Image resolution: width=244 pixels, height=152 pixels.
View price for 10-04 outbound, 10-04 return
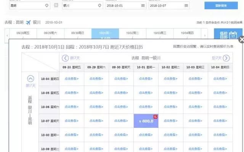click(x=220, y=79)
